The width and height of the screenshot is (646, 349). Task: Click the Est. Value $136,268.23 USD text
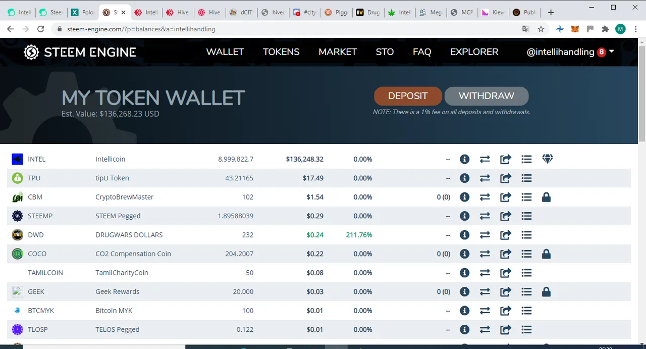pos(111,114)
